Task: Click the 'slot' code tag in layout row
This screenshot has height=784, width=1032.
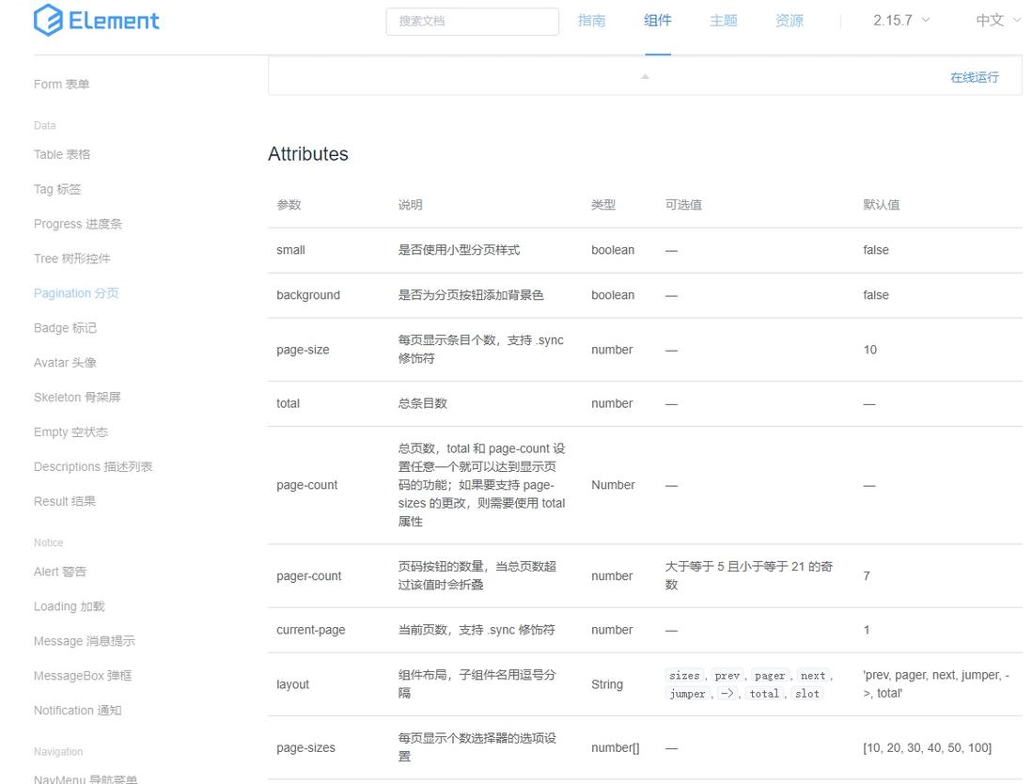Action: 807,694
